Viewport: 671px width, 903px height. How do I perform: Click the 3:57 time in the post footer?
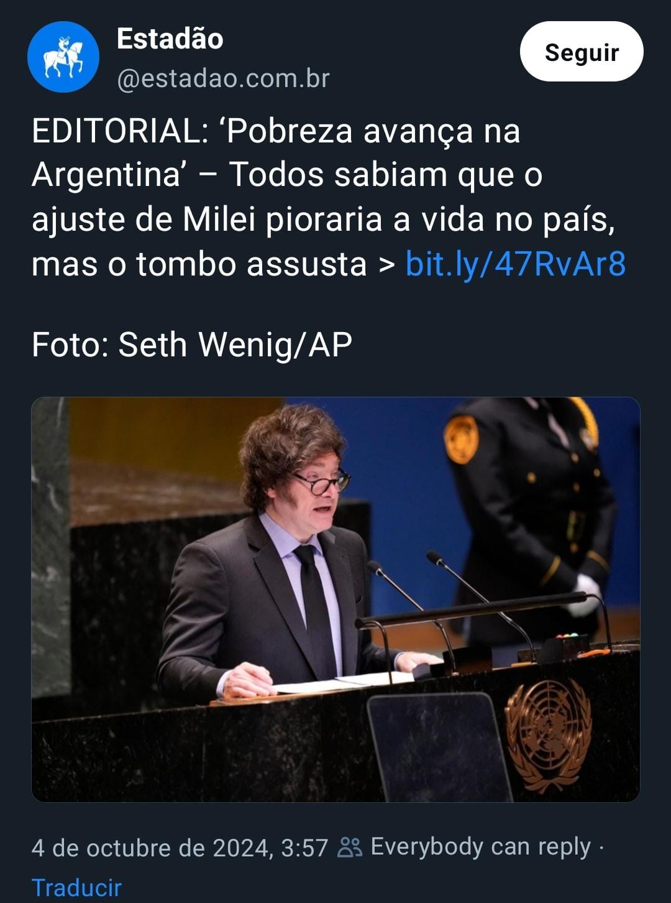tap(304, 848)
